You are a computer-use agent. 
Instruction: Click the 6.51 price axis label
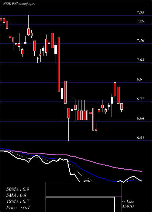click(140, 138)
